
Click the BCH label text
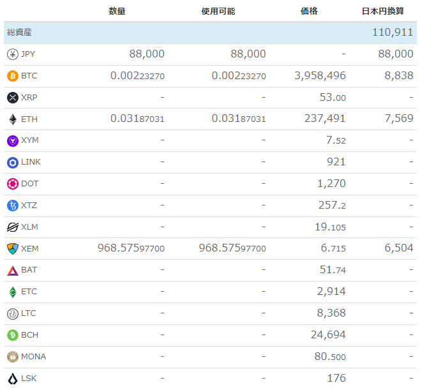[x=29, y=335]
